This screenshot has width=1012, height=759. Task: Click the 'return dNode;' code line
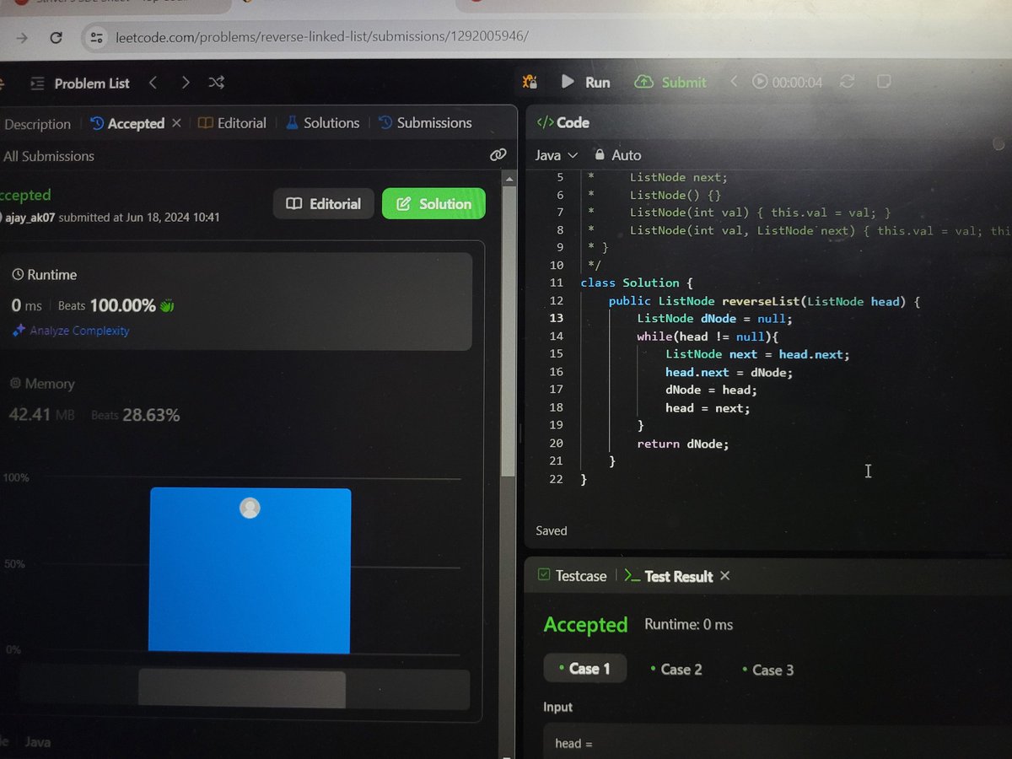tap(682, 444)
